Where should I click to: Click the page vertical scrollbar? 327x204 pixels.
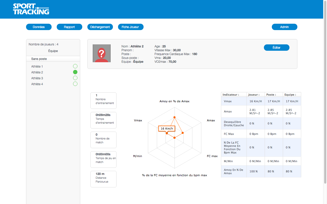point(325,92)
